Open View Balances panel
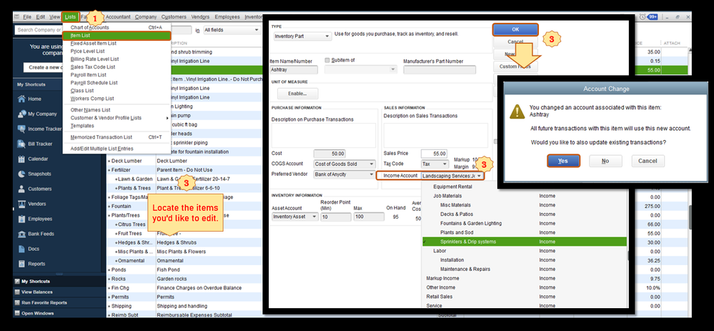The image size is (714, 331). click(37, 292)
